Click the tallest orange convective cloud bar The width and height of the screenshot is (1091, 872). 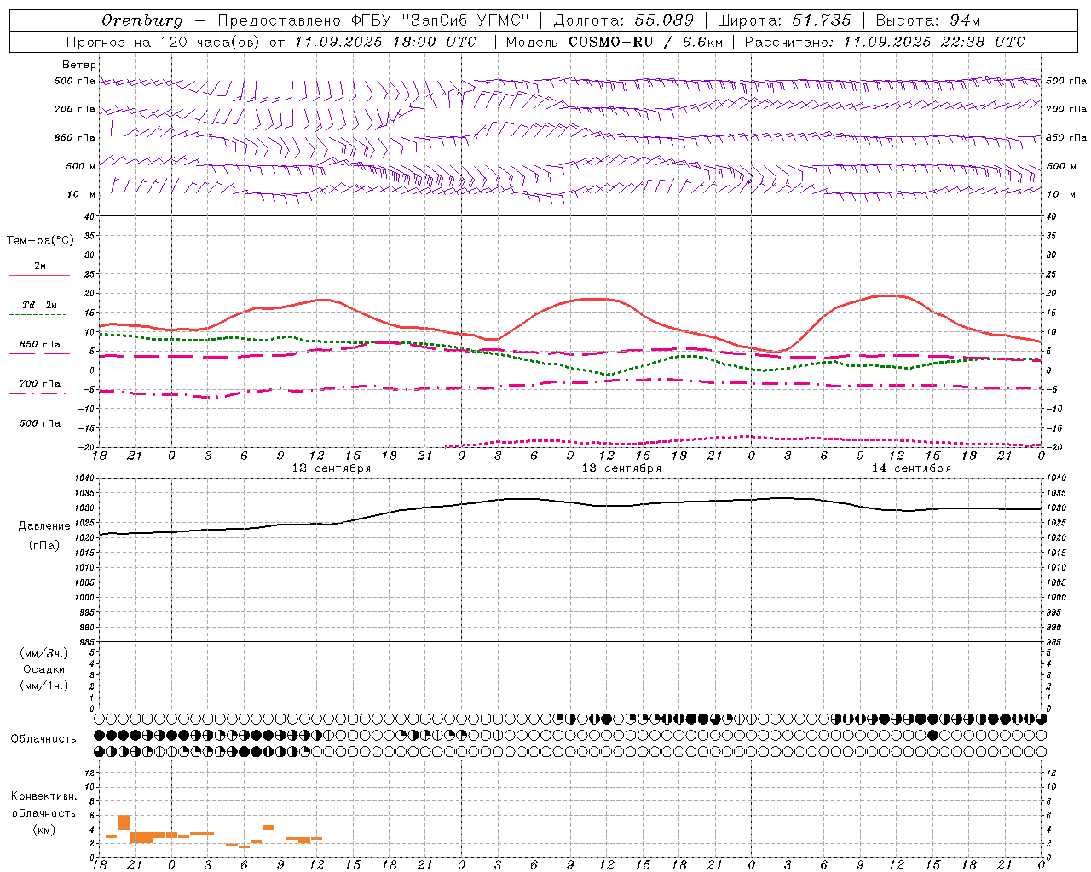[x=124, y=823]
